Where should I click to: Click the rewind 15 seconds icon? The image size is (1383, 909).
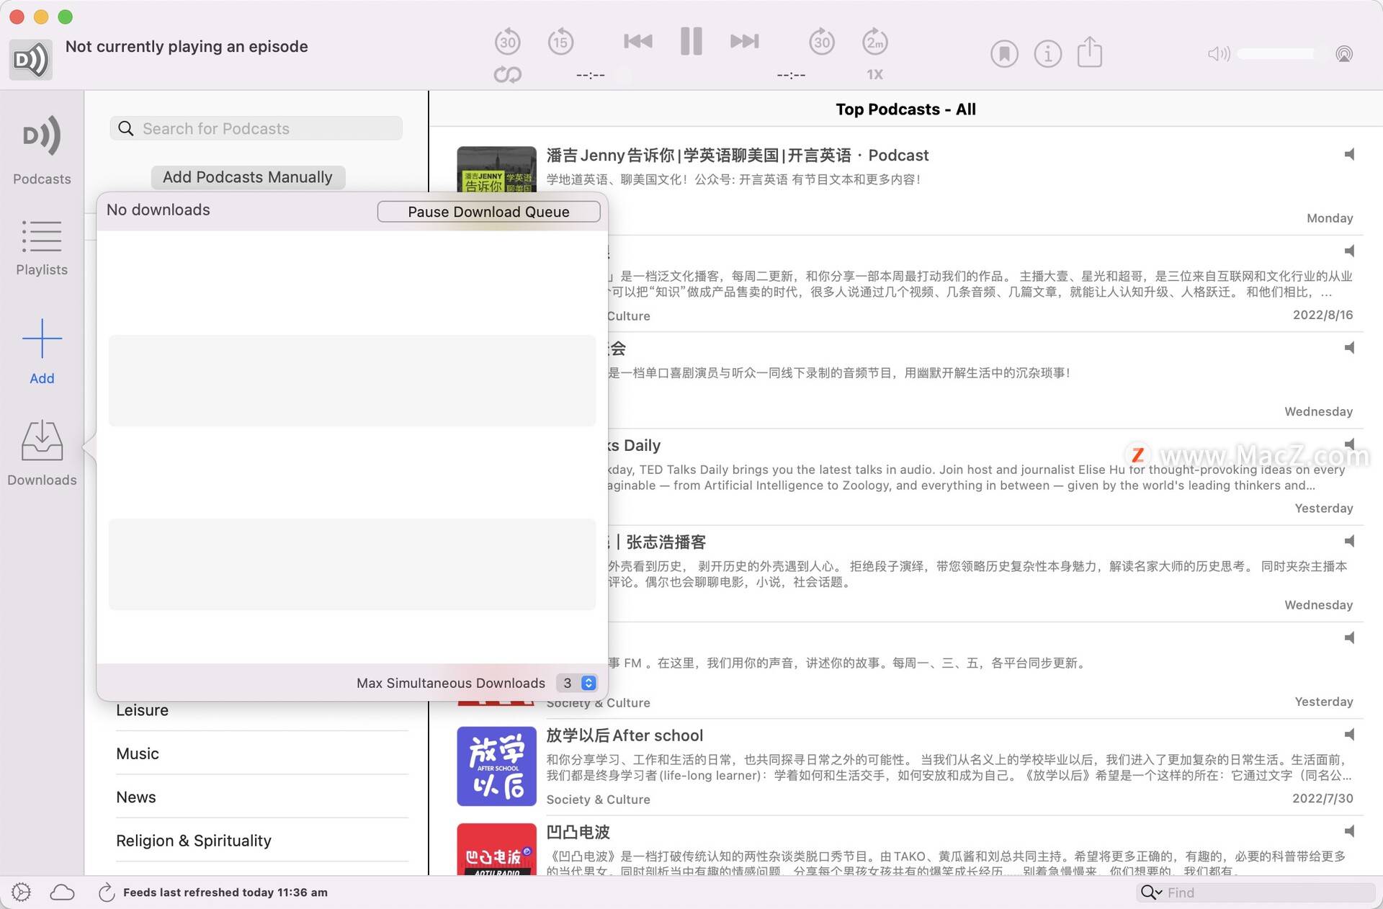(560, 41)
